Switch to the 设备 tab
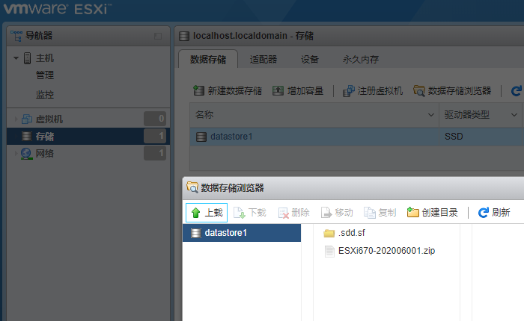The width and height of the screenshot is (524, 321). click(x=310, y=59)
